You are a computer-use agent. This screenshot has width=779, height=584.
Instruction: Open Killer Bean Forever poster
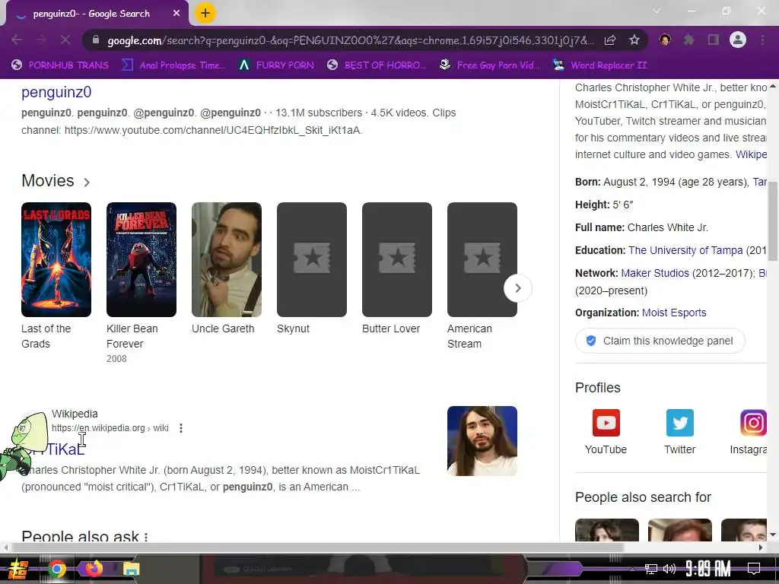coord(141,259)
